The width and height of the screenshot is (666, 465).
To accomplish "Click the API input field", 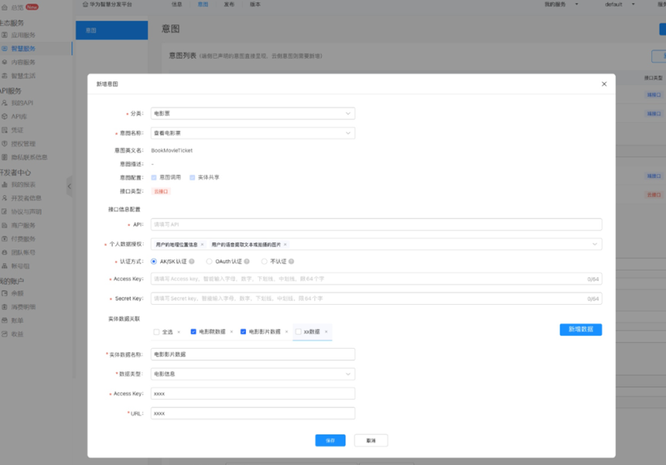I will click(376, 224).
